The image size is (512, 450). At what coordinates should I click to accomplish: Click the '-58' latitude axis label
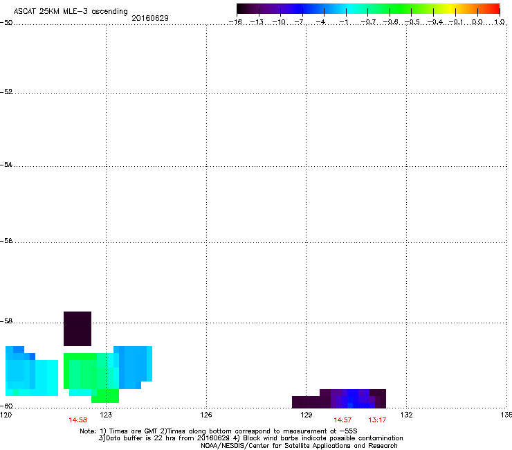(6, 321)
